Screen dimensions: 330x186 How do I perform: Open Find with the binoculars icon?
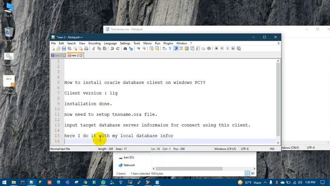tap(125, 49)
